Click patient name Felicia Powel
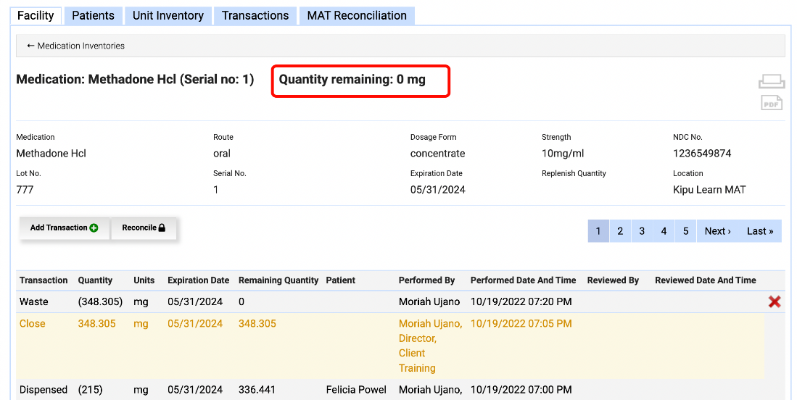Screen dimensions: 797x400 click(356, 390)
